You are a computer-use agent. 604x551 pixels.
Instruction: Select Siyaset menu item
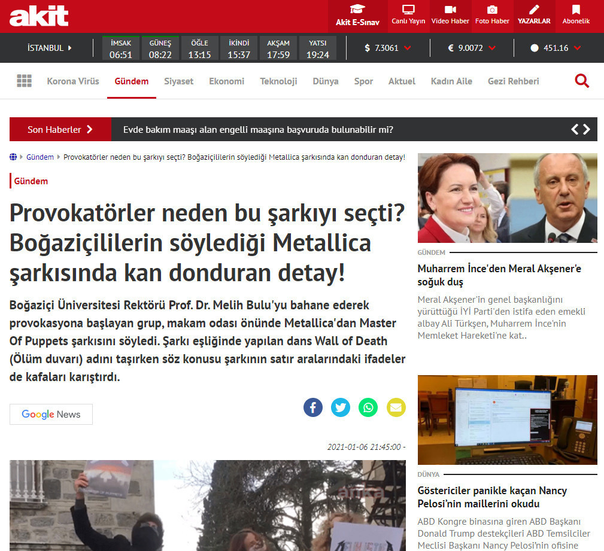[179, 81]
